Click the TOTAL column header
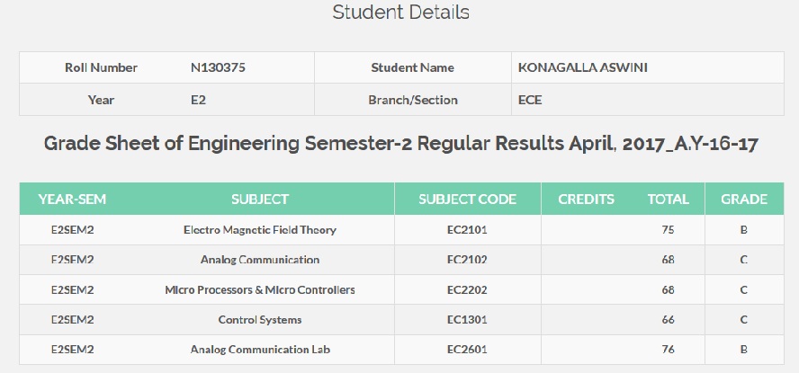Viewport: 799px width, 373px height. pyautogui.click(x=668, y=199)
